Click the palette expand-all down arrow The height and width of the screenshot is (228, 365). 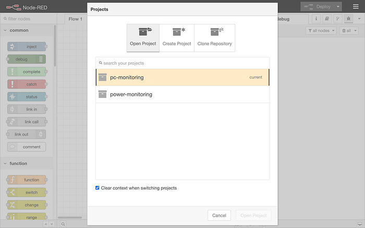tap(52, 224)
